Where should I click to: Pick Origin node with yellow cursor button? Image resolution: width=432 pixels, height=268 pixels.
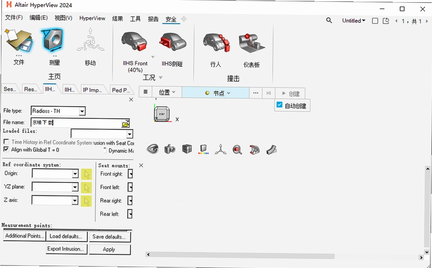pyautogui.click(x=86, y=174)
